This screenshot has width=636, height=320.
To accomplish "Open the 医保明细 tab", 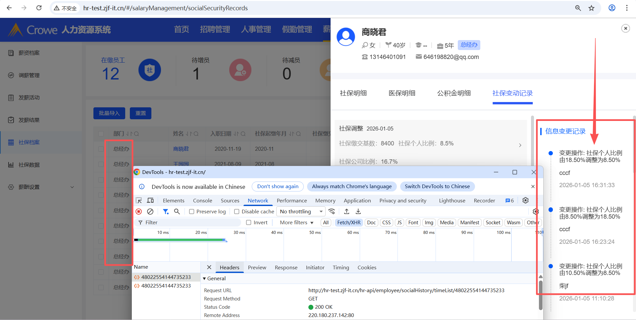I will 402,93.
